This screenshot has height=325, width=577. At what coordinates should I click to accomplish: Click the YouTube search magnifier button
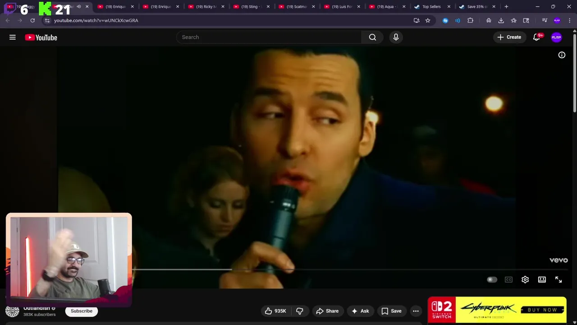(x=372, y=37)
